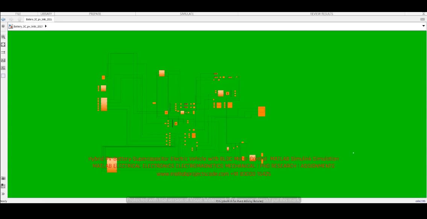Expand the palette with double chevron
This screenshot has width=427, height=219.
point(3,194)
